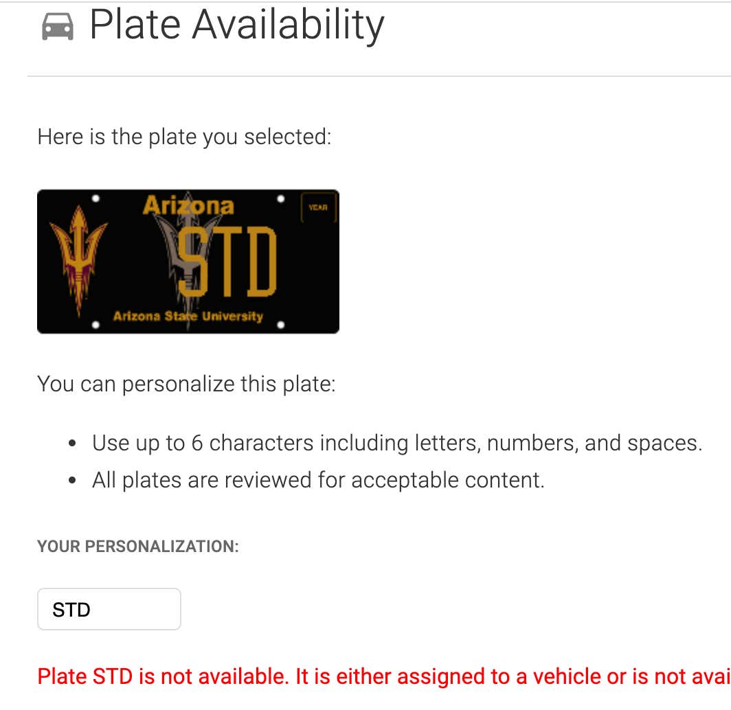Click the YEAR sticker box on the plate
The width and height of the screenshot is (731, 710).
(x=318, y=207)
